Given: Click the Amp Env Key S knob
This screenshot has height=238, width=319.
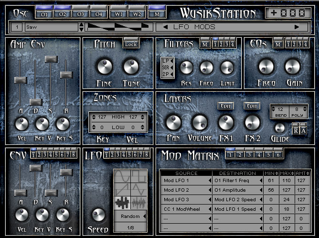Looking at the screenshot, I should click(63, 124).
